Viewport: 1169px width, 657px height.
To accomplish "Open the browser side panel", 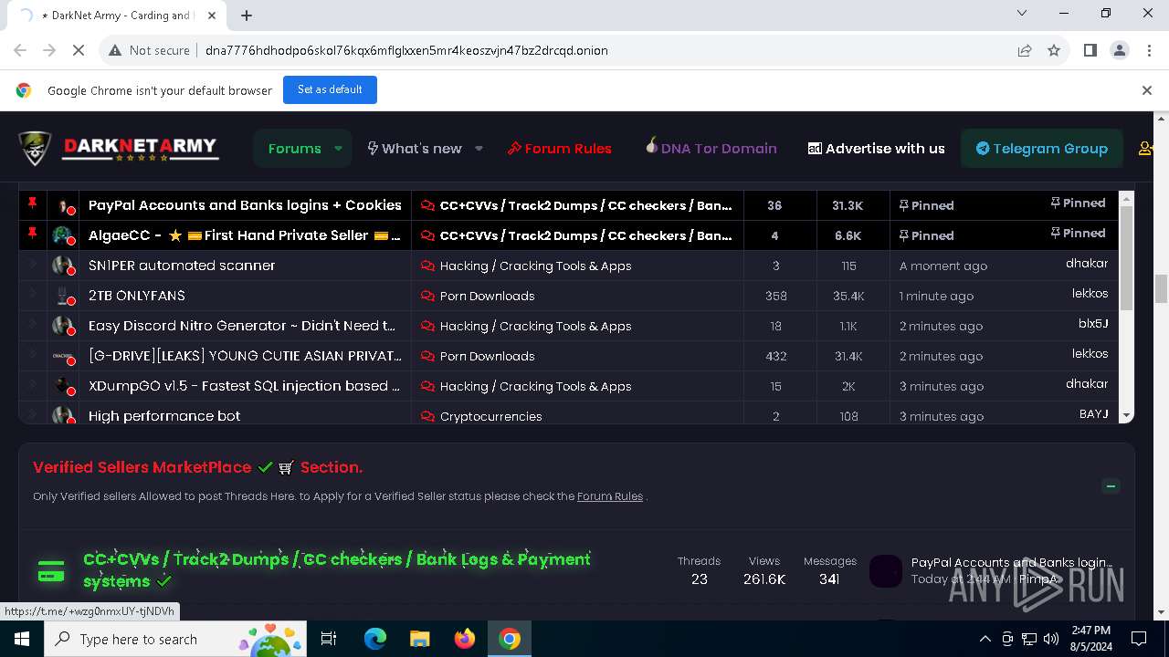I will pos(1090,50).
